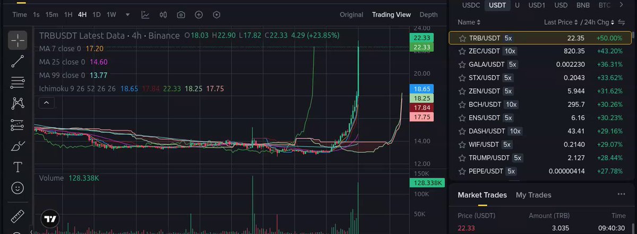Screen dimensions: 637x234
Task: Open the Fibonacci retracement tool
Action: point(17,82)
